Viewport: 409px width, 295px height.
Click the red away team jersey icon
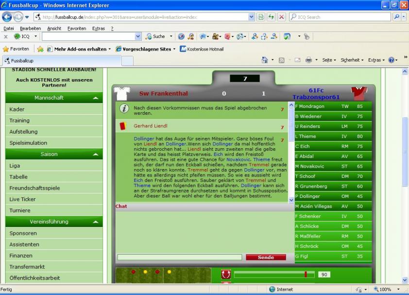point(360,93)
